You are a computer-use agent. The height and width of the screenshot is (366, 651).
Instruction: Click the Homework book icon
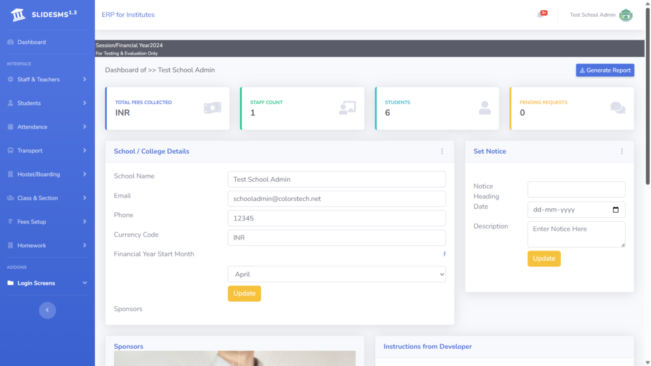(x=10, y=245)
